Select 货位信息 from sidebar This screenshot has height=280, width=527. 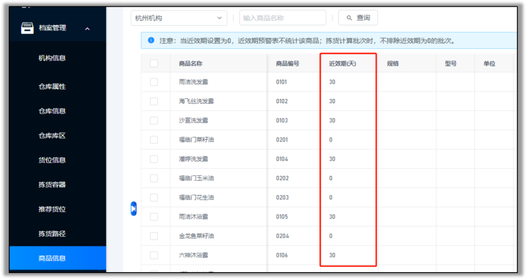point(52,160)
